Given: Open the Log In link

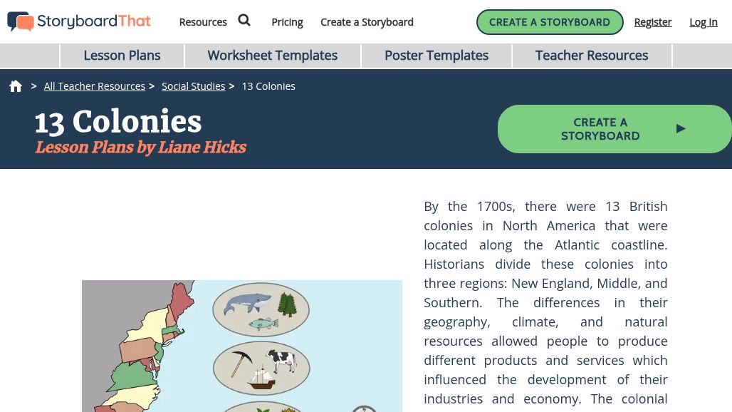Looking at the screenshot, I should pos(704,22).
